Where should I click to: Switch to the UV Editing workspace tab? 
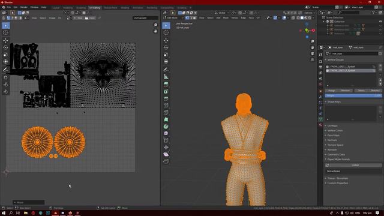[95, 8]
